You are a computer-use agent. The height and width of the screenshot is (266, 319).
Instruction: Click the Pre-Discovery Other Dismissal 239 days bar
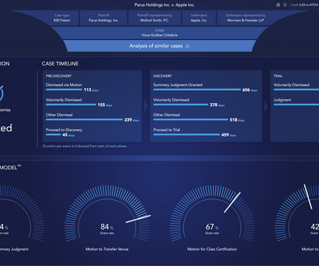tap(84, 120)
